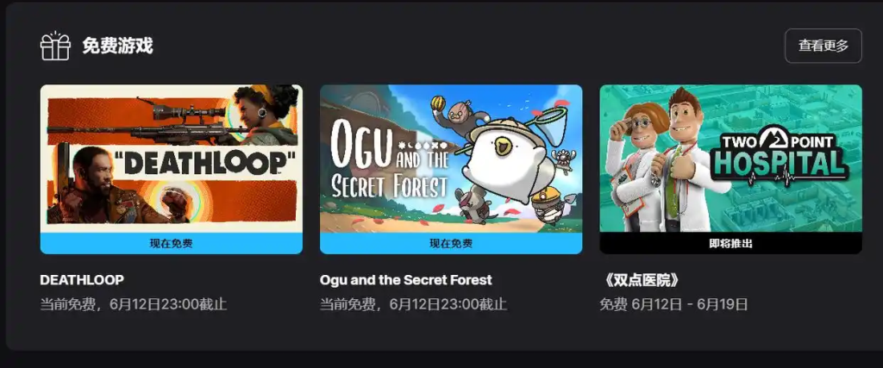Click the black 即将推出 banner
The width and height of the screenshot is (883, 368).
tap(730, 243)
